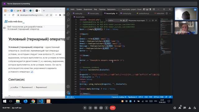Reload the Chrome page

[x=13, y=15]
